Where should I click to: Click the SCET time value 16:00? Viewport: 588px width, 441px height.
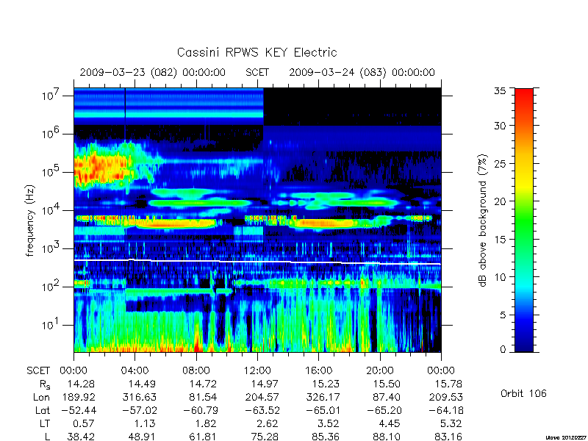[x=318, y=371]
